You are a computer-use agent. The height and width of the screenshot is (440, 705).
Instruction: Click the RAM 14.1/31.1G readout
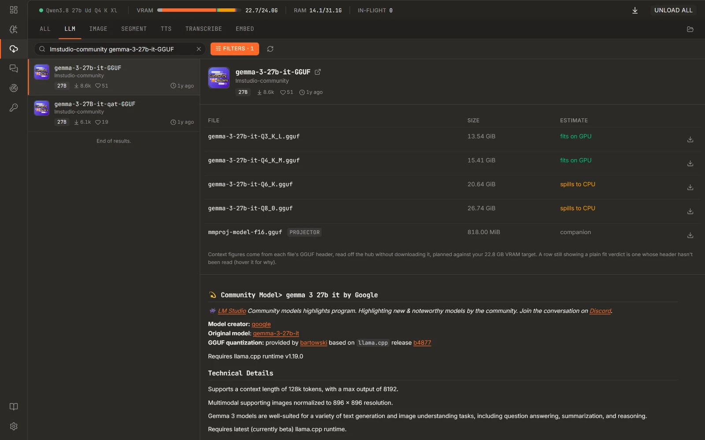[318, 10]
